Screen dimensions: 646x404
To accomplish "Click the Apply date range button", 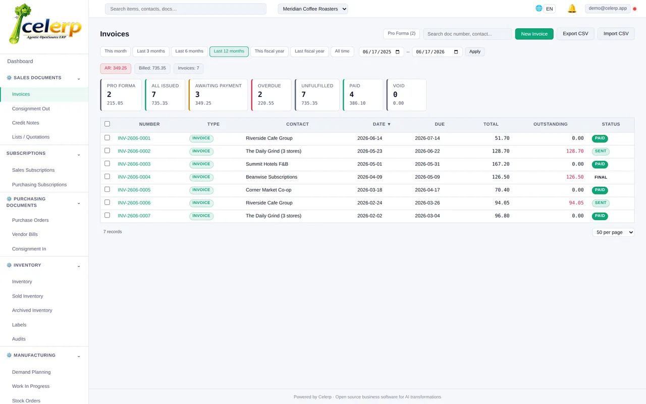I will coord(475,52).
